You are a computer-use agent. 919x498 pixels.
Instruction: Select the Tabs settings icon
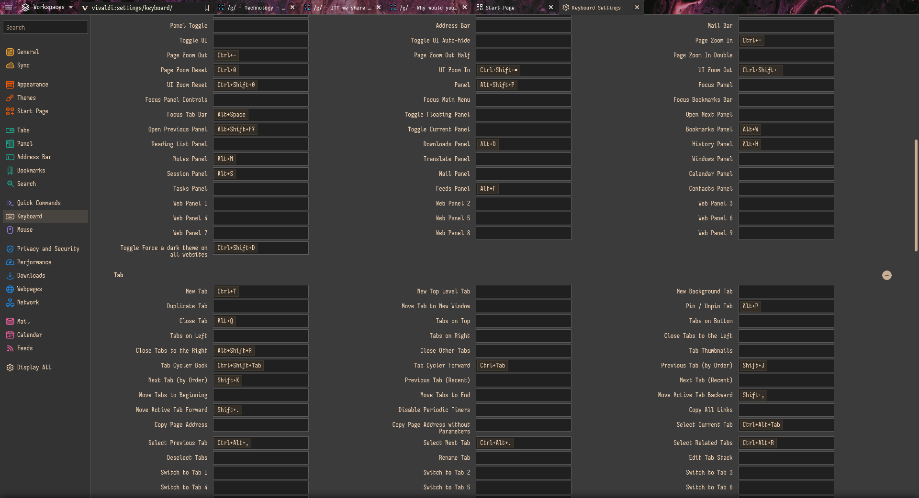[x=10, y=130]
